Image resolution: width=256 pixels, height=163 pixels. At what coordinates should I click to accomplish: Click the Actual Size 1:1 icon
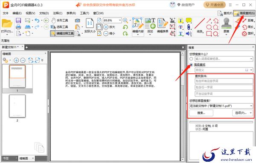[90, 23]
